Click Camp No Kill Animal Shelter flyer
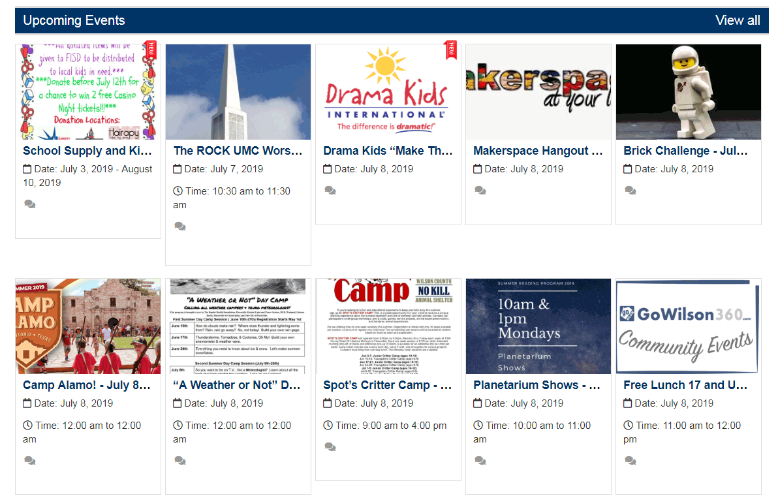 [388, 326]
